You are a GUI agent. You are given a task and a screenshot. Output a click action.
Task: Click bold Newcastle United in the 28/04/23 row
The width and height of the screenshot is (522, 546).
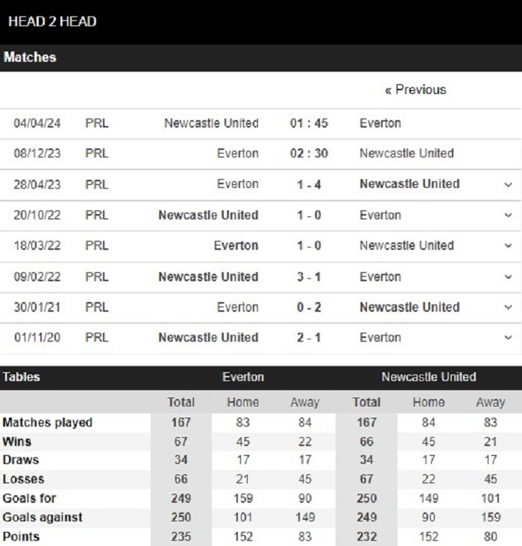pyautogui.click(x=409, y=183)
